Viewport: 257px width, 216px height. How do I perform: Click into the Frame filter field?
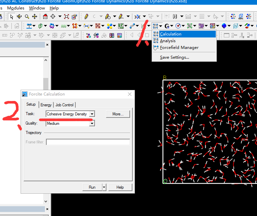[88, 142]
